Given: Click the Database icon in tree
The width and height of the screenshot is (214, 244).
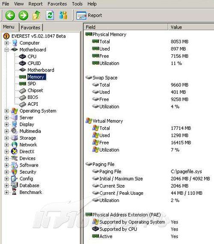Looking at the screenshot, I should point(15,185).
